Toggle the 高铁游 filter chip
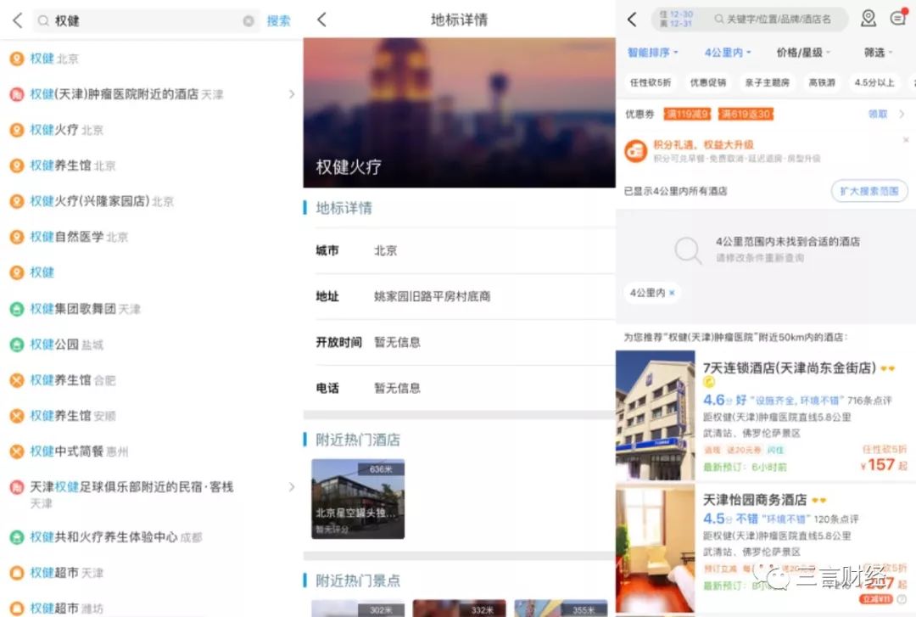 [822, 82]
